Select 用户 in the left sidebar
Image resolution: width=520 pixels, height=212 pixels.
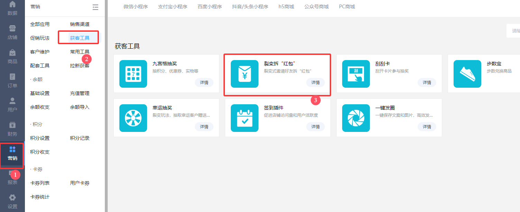click(12, 105)
